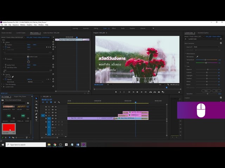Toggle the Creative section checkbox
The image size is (225, 168).
click(221, 98)
